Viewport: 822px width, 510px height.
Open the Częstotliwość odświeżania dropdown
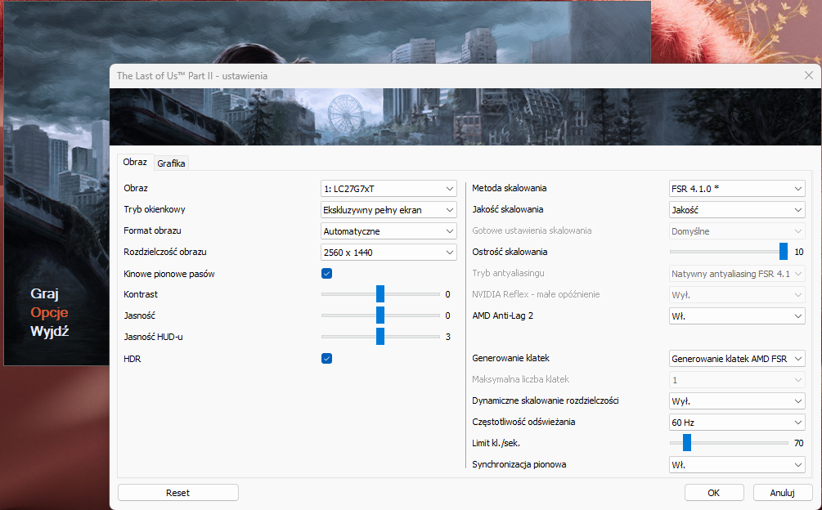pos(736,423)
